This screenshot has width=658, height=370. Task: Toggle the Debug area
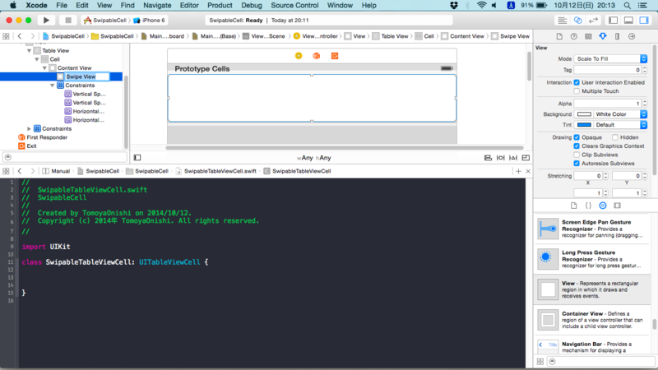point(628,20)
